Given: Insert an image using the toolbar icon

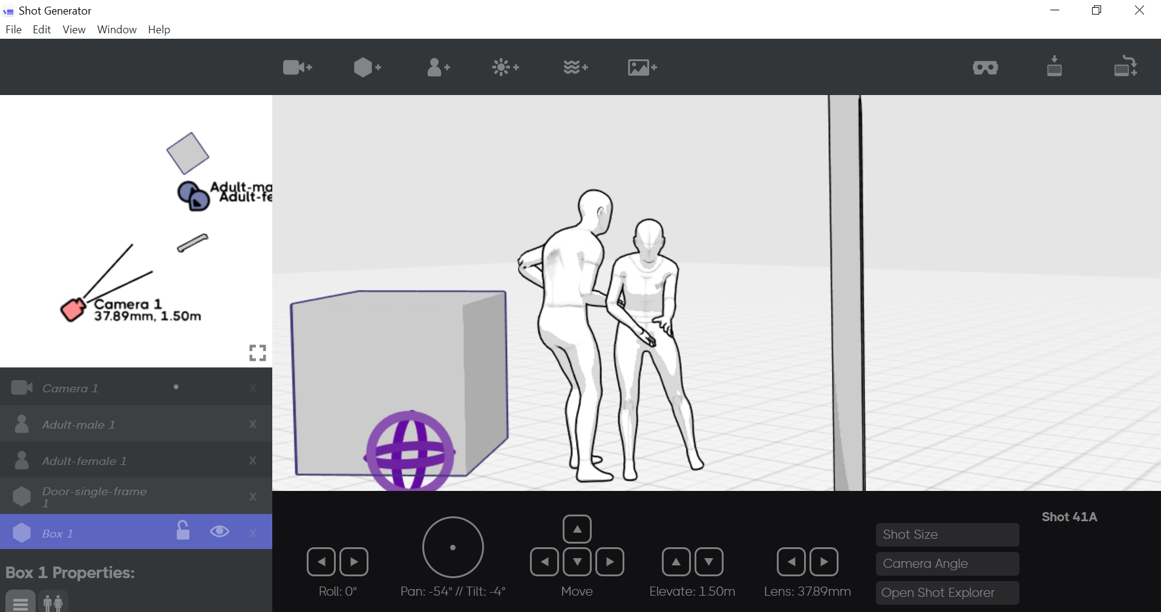Looking at the screenshot, I should tap(641, 67).
